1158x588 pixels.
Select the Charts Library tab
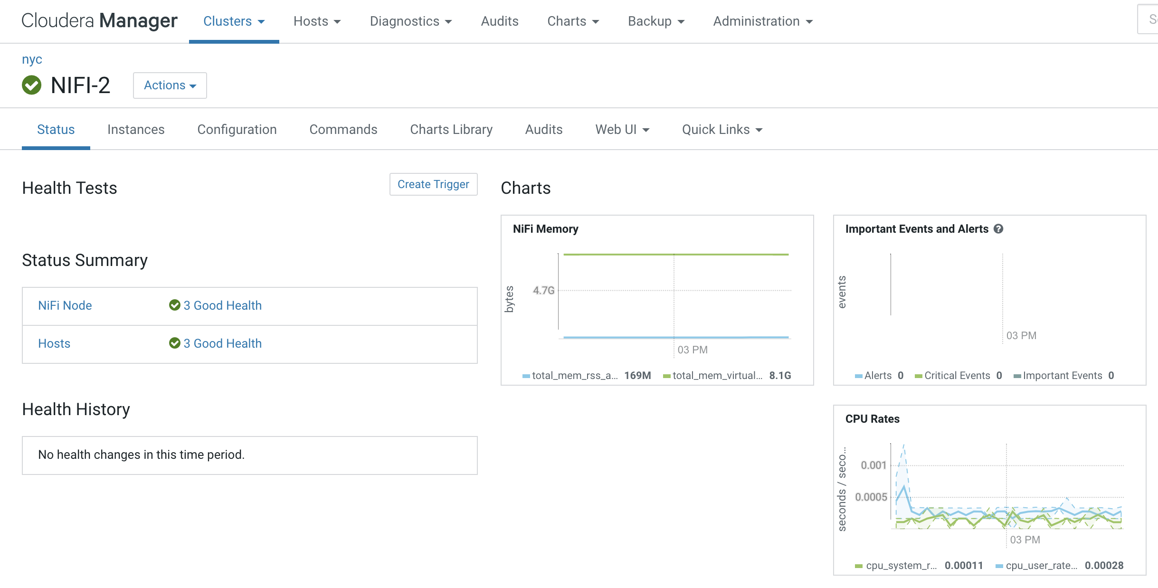point(450,129)
